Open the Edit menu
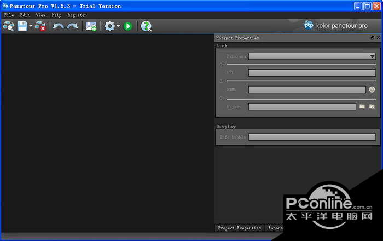 (x=25, y=15)
